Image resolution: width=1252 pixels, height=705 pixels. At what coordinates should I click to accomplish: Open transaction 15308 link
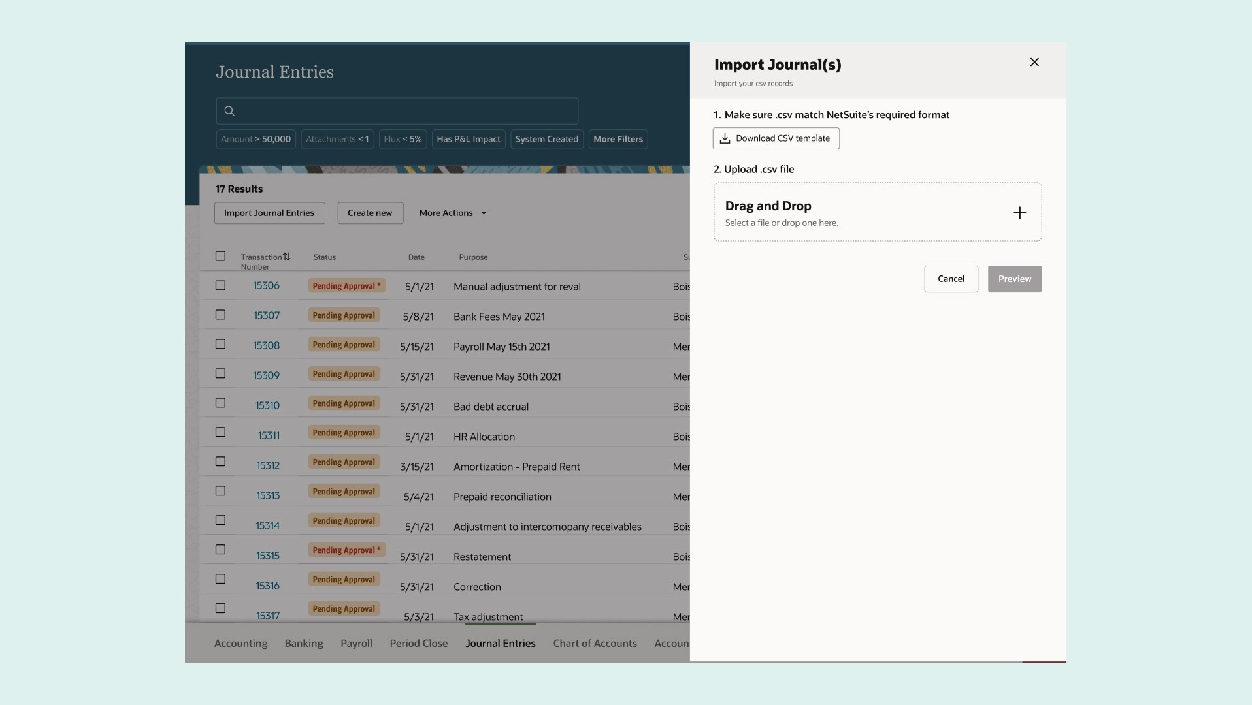(266, 345)
